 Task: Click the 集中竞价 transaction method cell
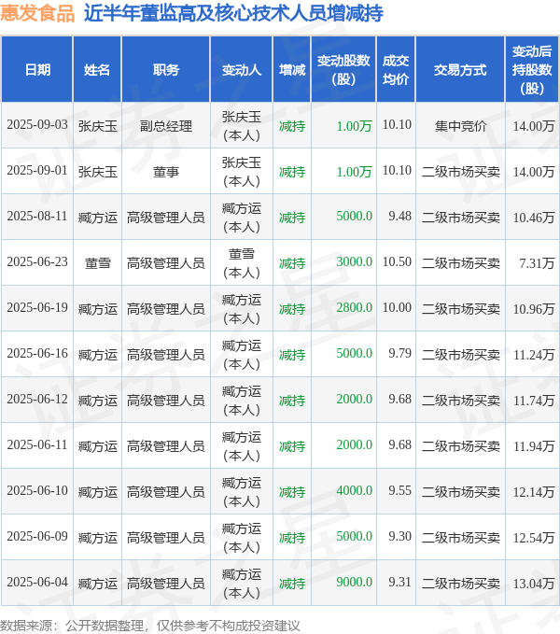click(460, 126)
